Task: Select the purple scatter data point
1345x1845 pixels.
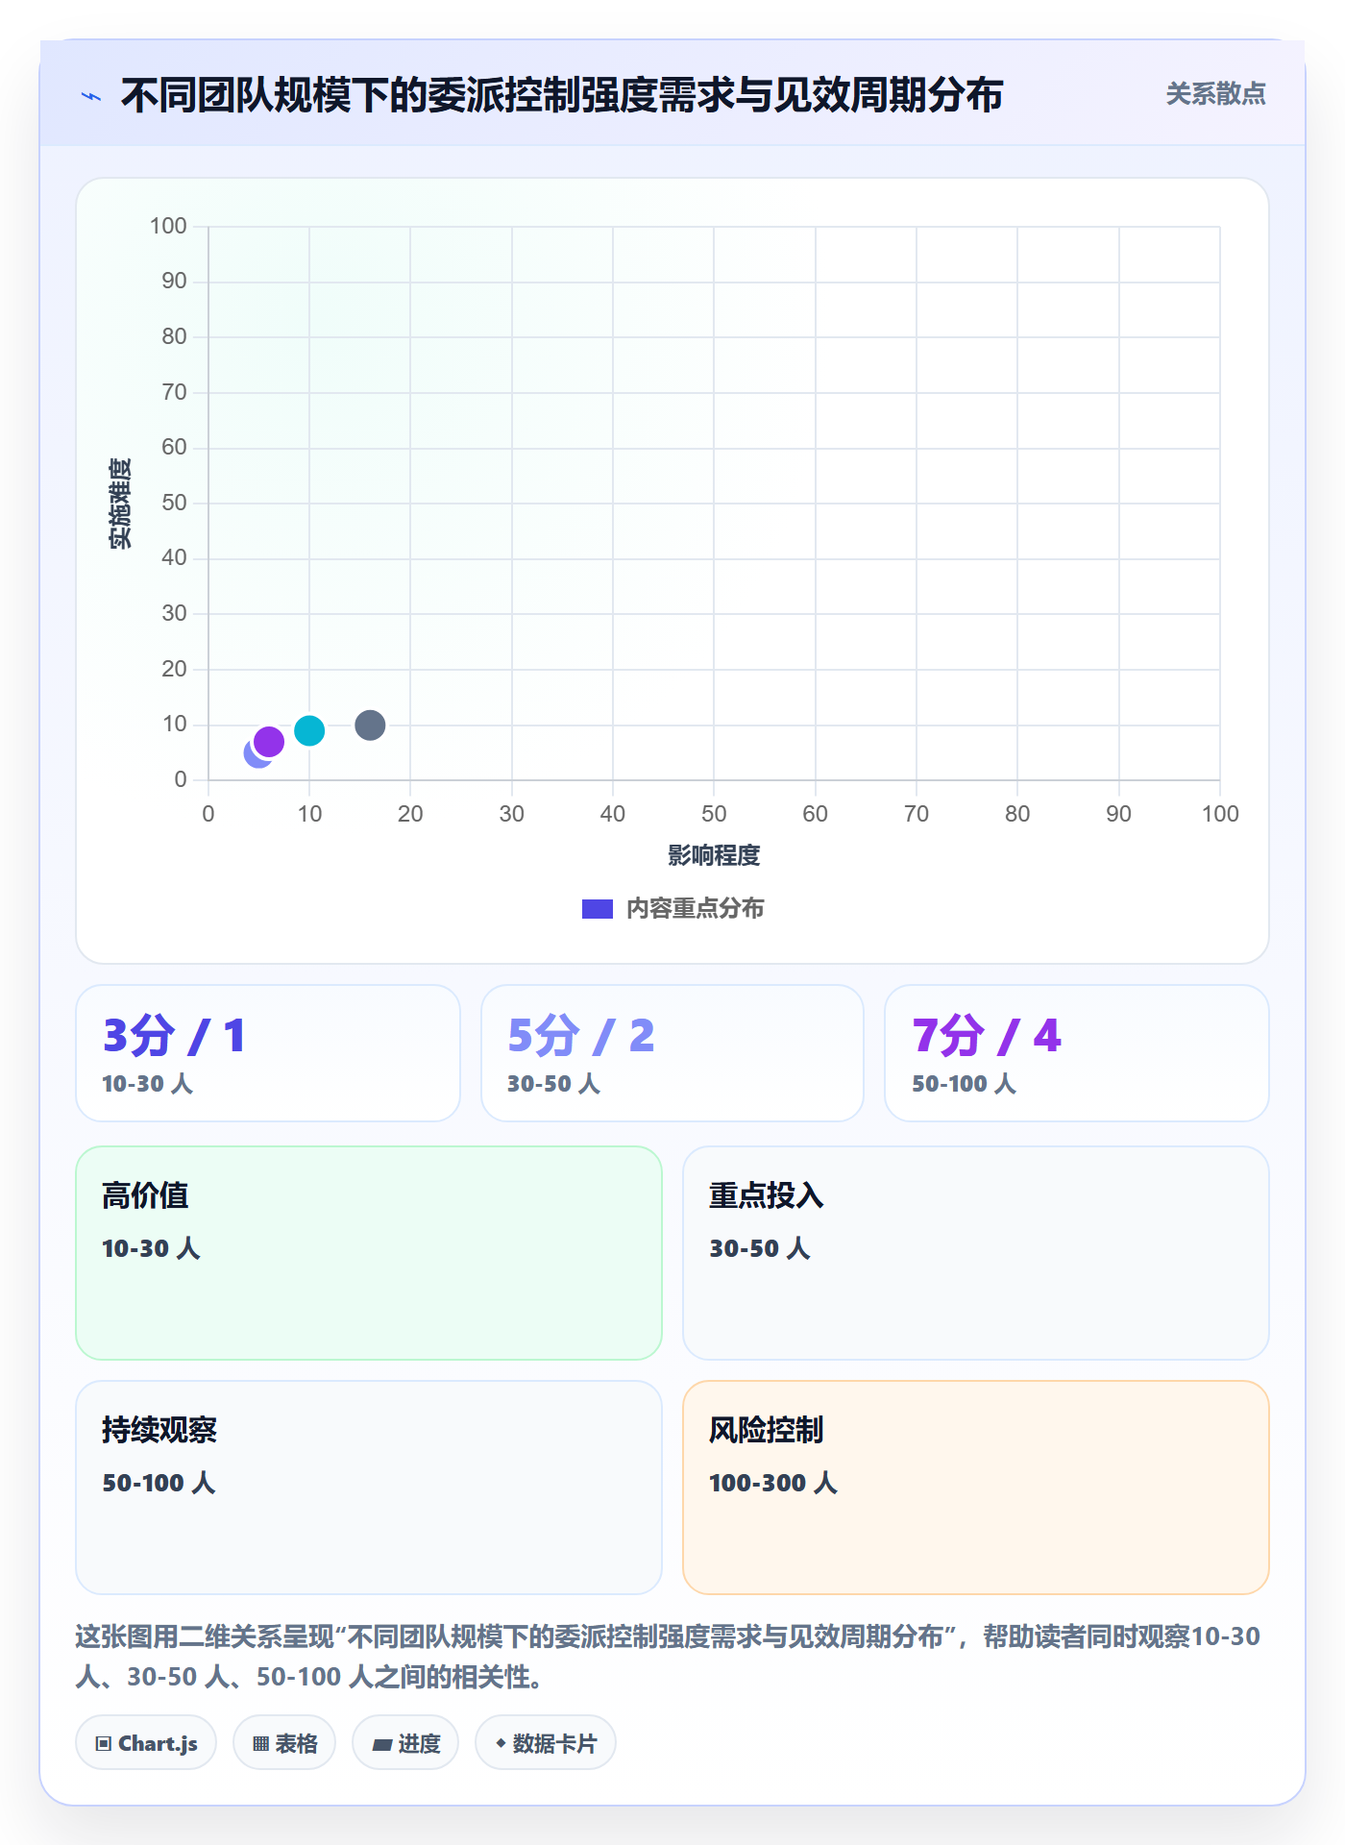Action: pos(269,742)
